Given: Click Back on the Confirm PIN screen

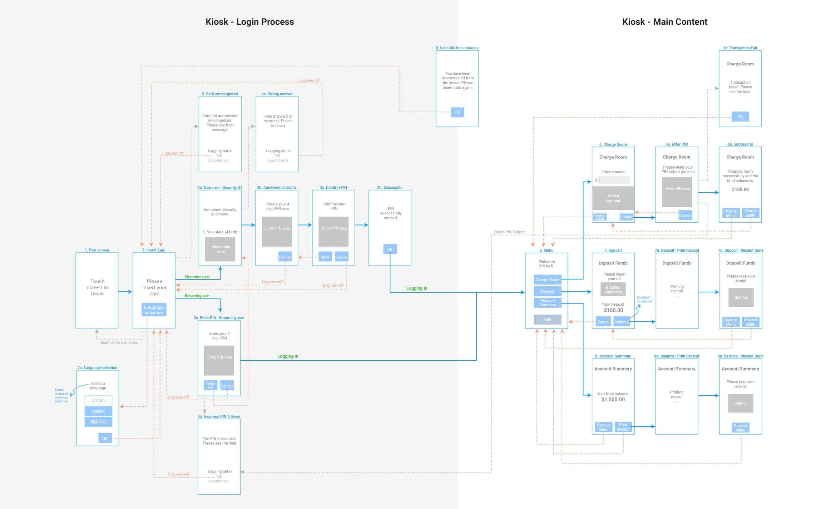Looking at the screenshot, I should coord(325,257).
